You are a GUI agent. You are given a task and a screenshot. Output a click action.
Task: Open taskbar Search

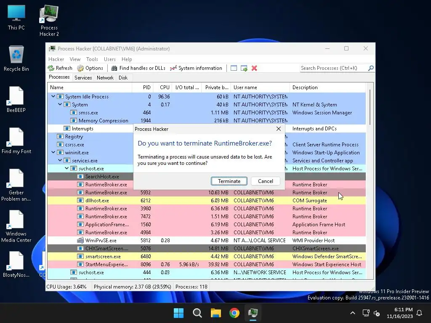click(x=197, y=313)
